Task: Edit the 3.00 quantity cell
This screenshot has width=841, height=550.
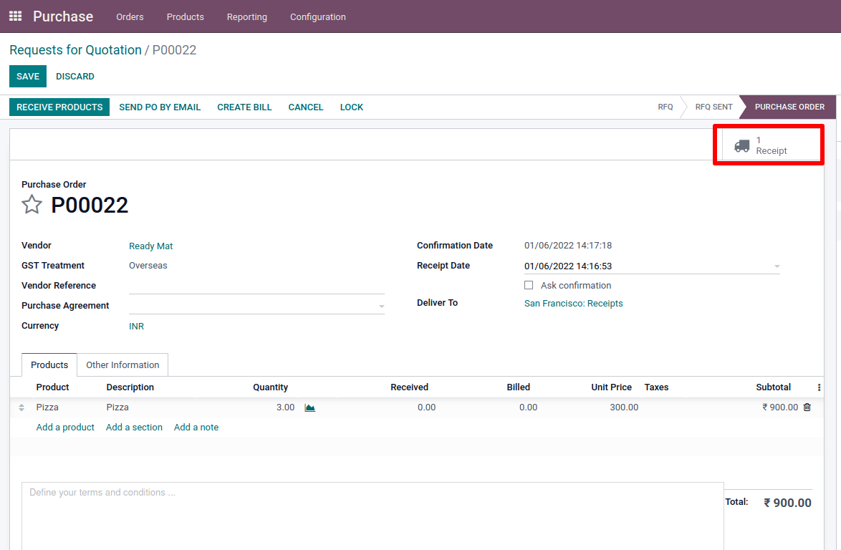Action: [x=285, y=407]
